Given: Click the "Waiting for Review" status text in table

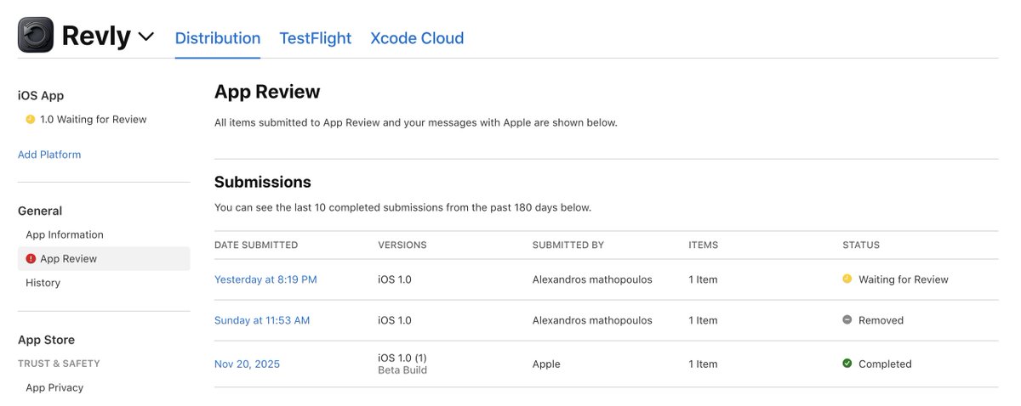Looking at the screenshot, I should 904,279.
